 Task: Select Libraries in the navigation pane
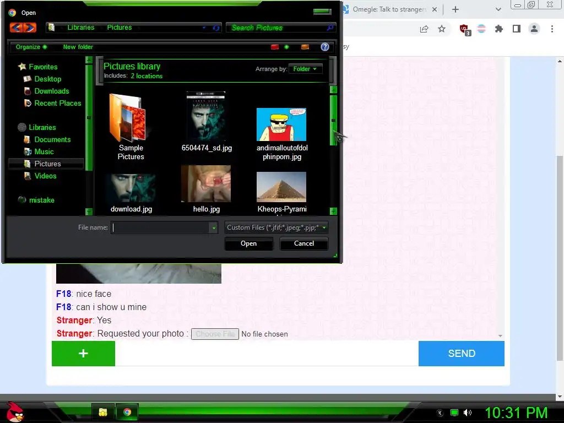42,127
